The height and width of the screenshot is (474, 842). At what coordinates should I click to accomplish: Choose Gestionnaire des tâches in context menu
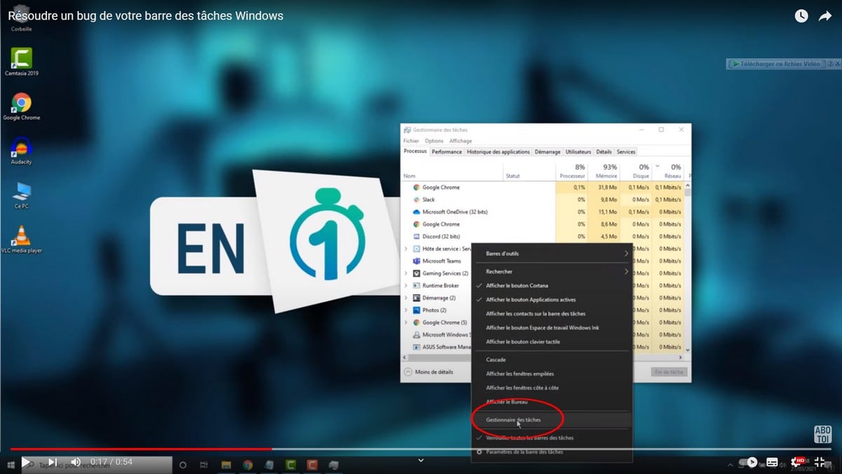[514, 420]
